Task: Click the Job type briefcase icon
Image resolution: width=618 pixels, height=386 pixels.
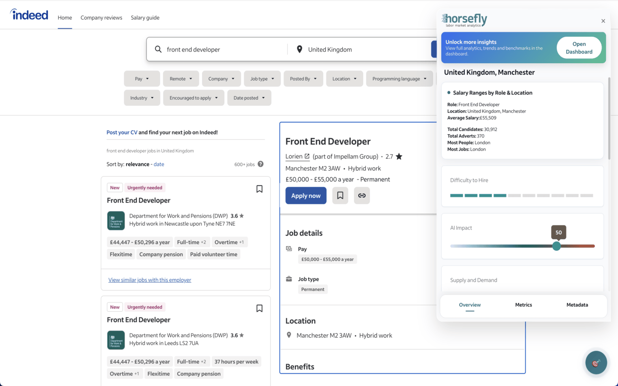Action: [289, 279]
